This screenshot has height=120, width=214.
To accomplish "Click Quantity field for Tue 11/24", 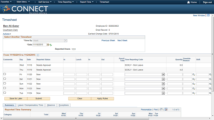I will pyautogui.click(x=175, y=93).
